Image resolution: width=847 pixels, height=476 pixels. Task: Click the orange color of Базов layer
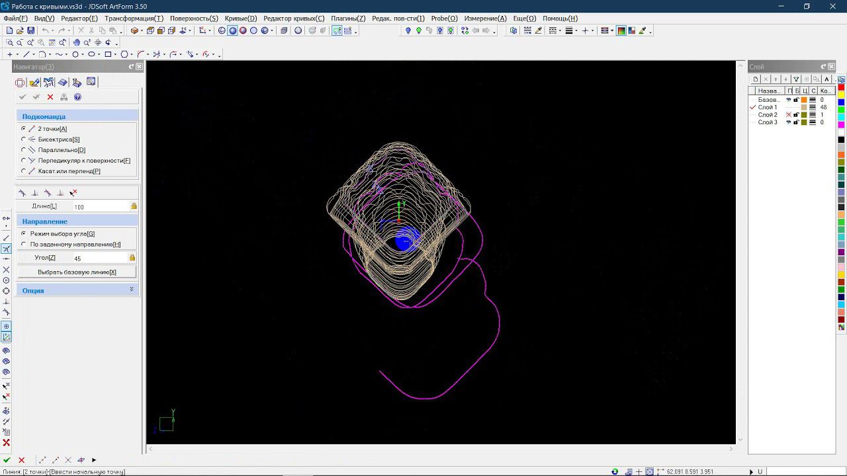(x=804, y=100)
